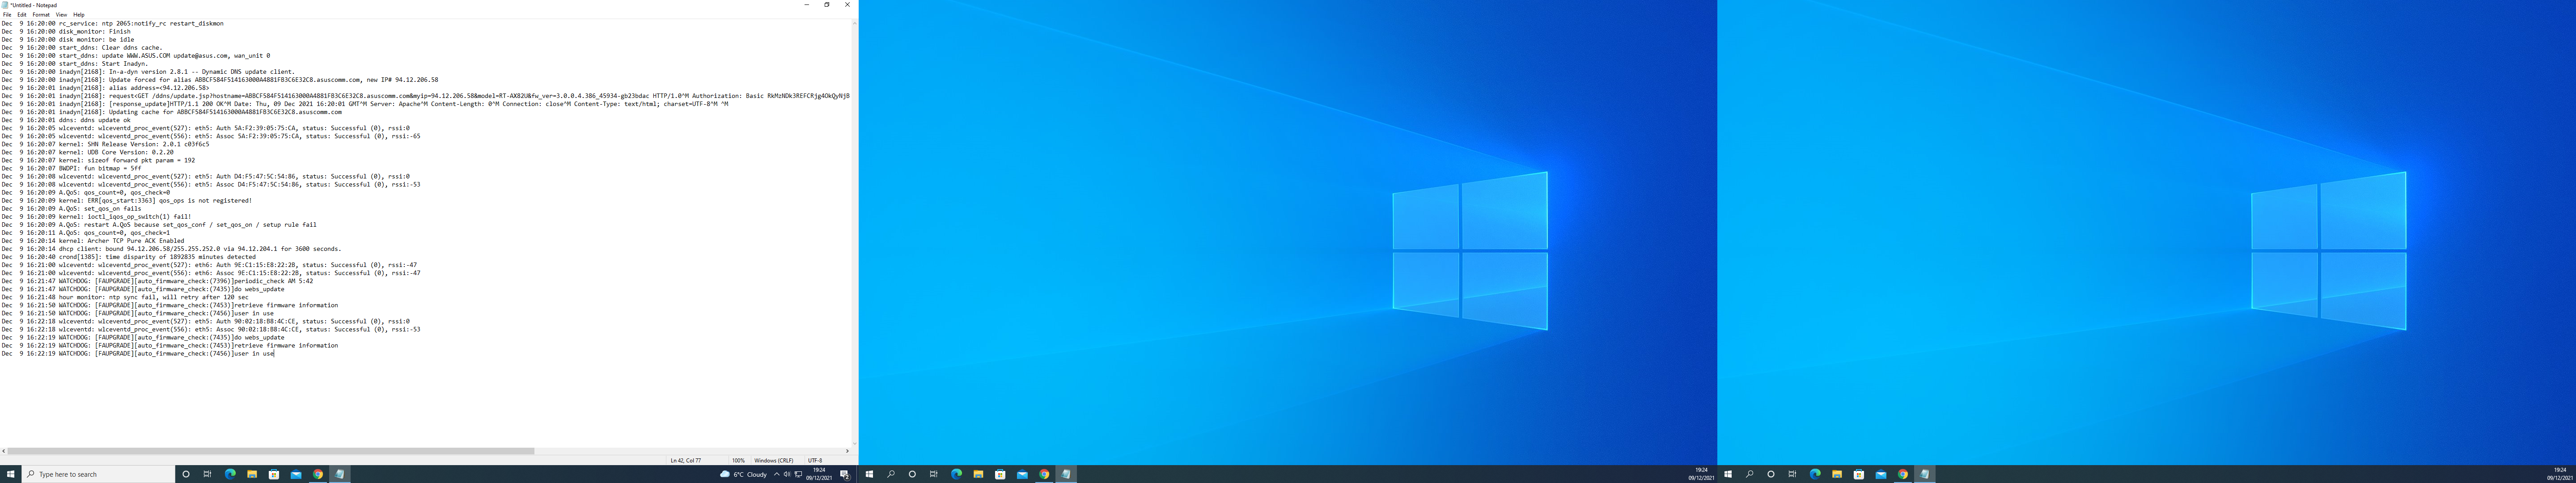This screenshot has width=2576, height=483.
Task: Click the 'Windows (CRLF)' status bar entry
Action: 774,461
